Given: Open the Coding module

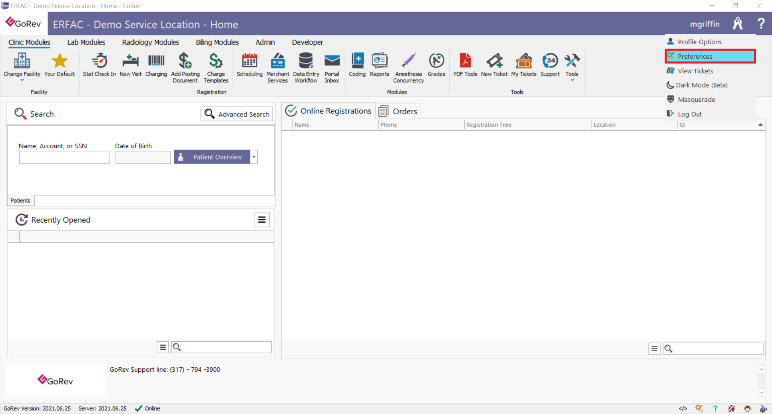Looking at the screenshot, I should coord(357,64).
